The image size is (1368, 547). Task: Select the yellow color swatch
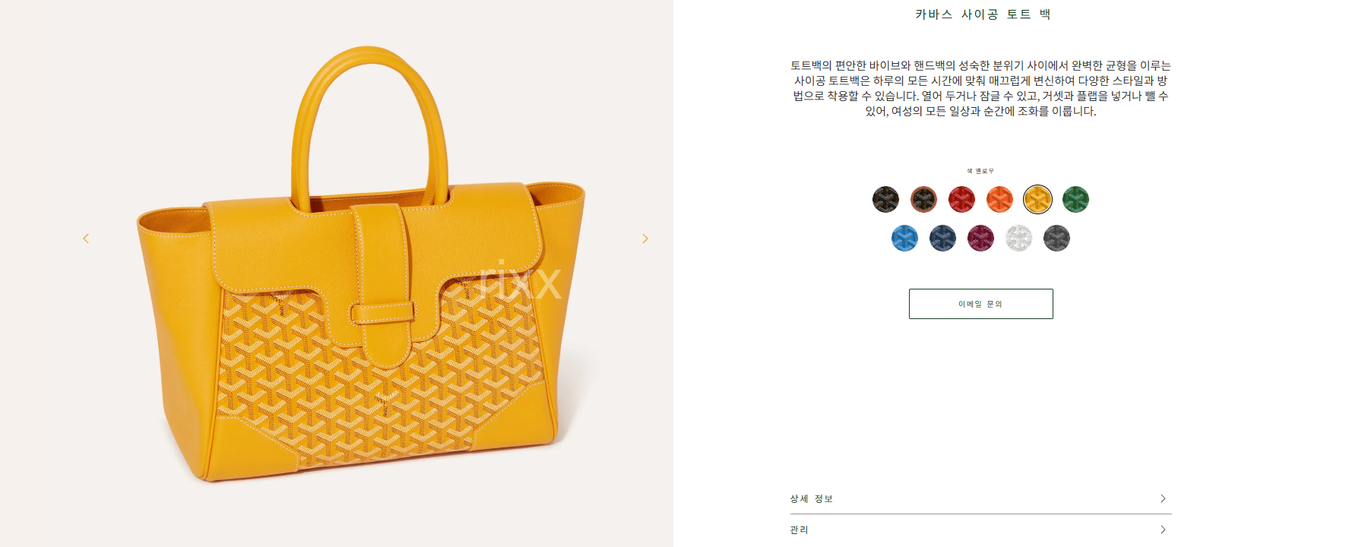(1037, 200)
